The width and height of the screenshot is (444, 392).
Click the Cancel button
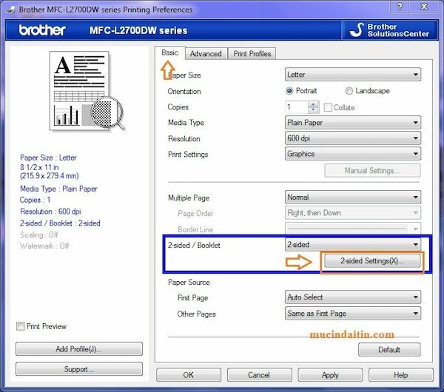pyautogui.click(x=260, y=375)
